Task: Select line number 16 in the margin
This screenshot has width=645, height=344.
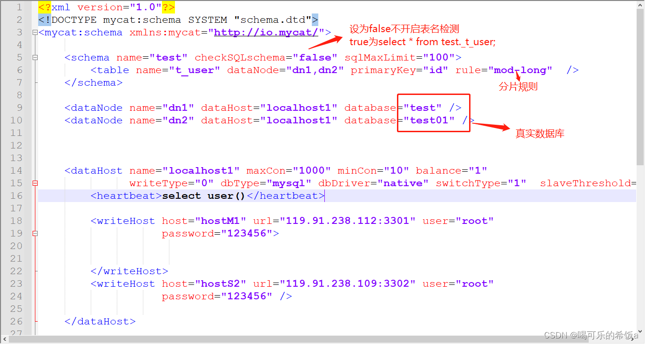Action: pyautogui.click(x=16, y=196)
